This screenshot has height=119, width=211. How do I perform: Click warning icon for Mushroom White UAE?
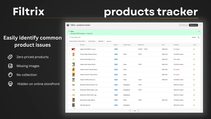[194, 95]
